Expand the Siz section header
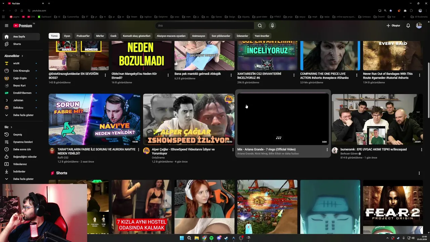The height and width of the screenshot is (242, 430). (8, 127)
